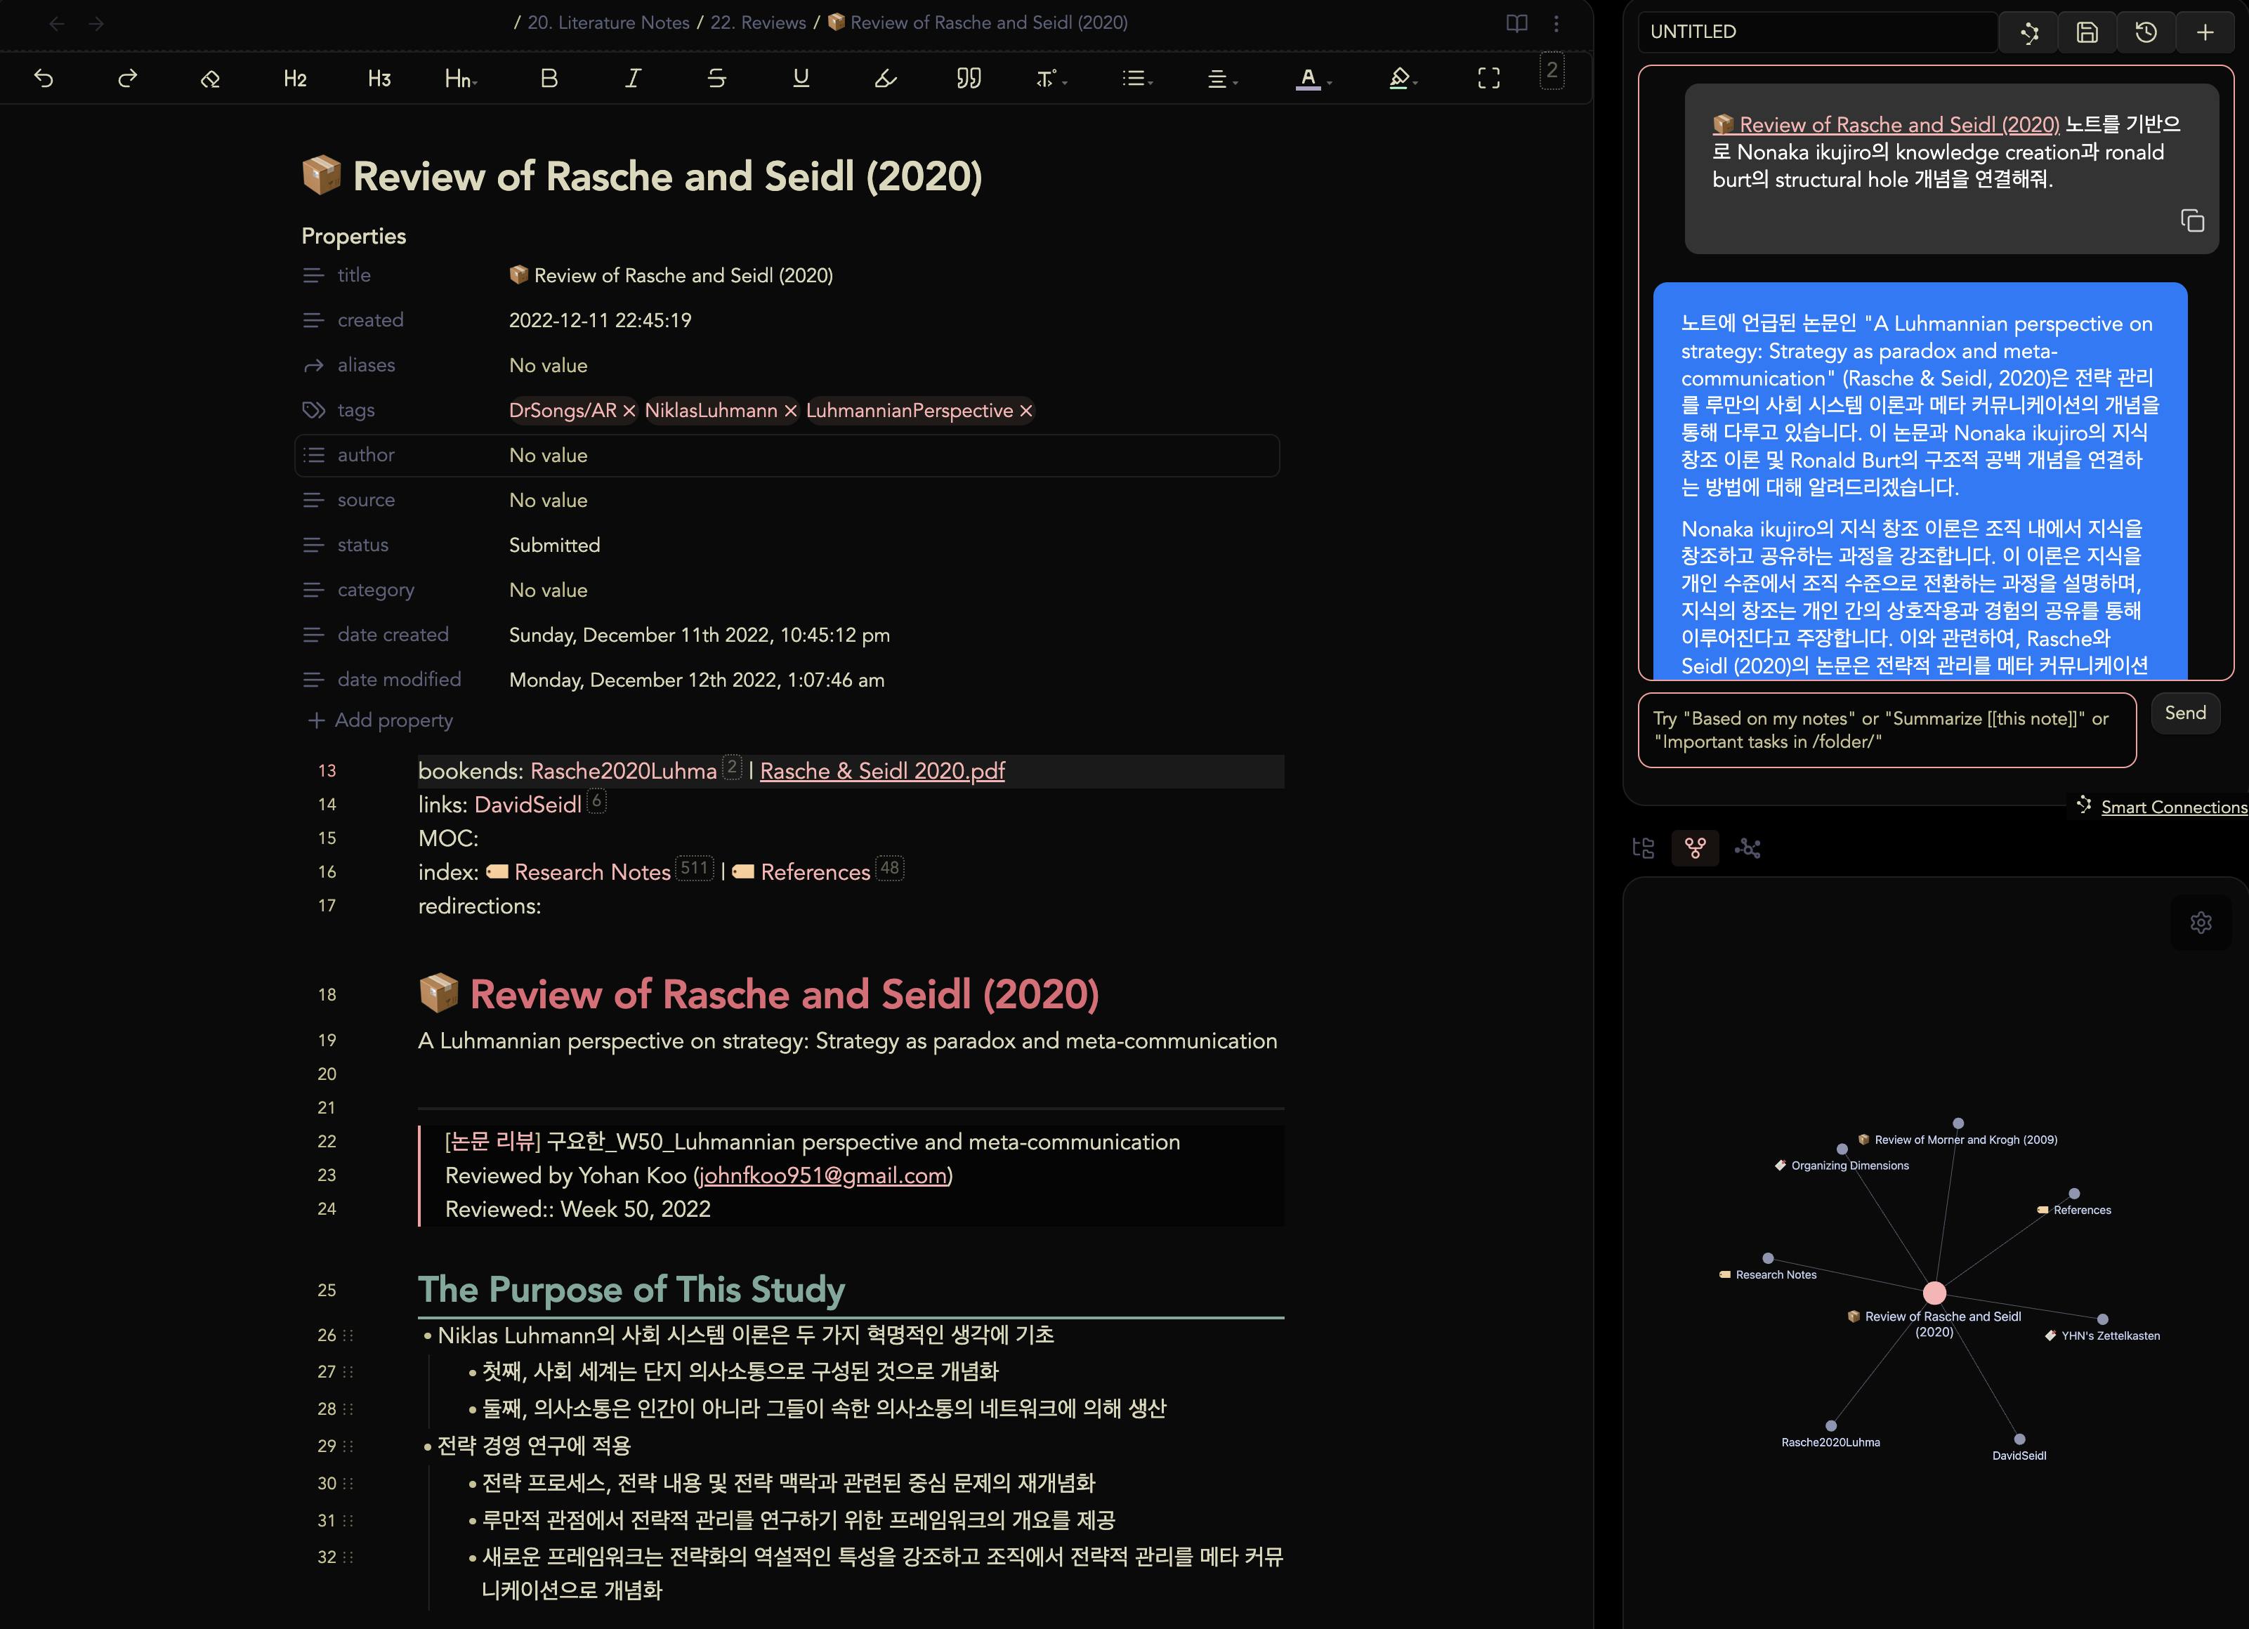Copy the user message with copy icon

(2193, 221)
